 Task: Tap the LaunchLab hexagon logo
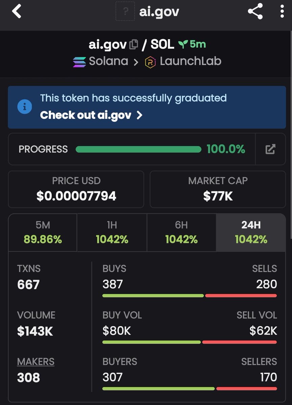pos(150,62)
